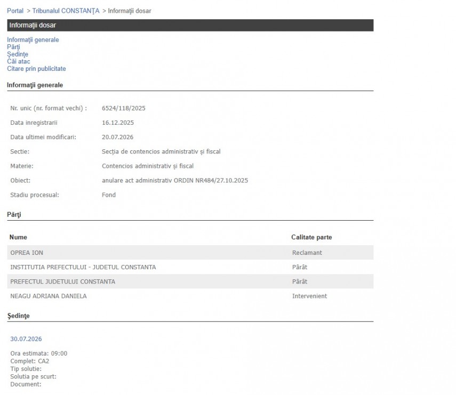Jump to Informații generale anchor link

pos(33,40)
